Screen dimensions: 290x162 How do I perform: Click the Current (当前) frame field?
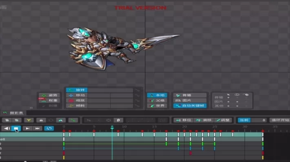coord(252,120)
